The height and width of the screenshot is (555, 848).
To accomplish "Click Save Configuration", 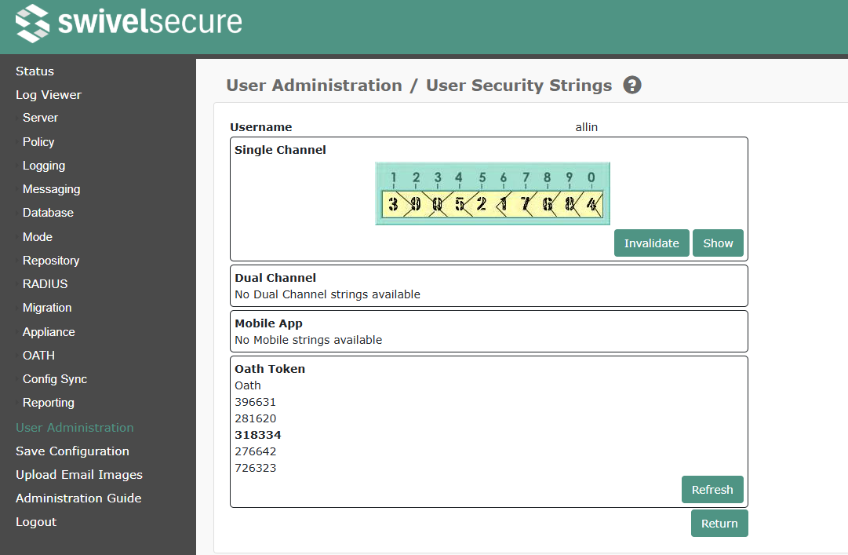I will pos(72,451).
